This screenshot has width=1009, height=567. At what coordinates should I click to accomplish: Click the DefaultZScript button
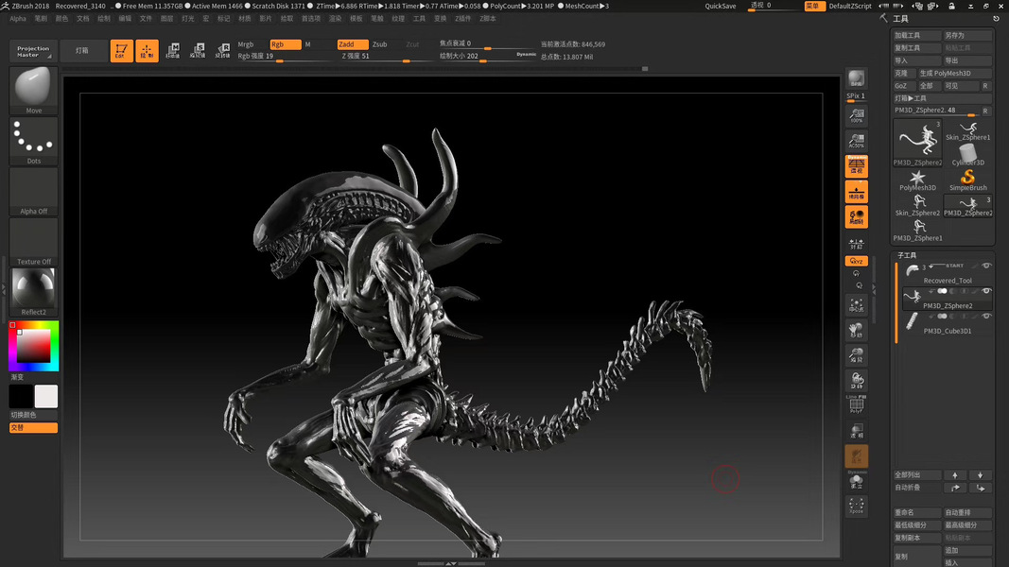[849, 6]
